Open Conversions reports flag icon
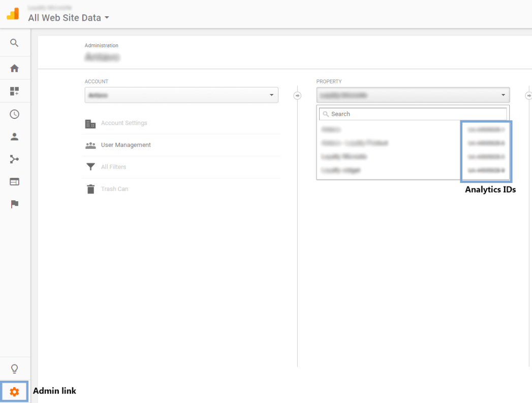 point(14,204)
